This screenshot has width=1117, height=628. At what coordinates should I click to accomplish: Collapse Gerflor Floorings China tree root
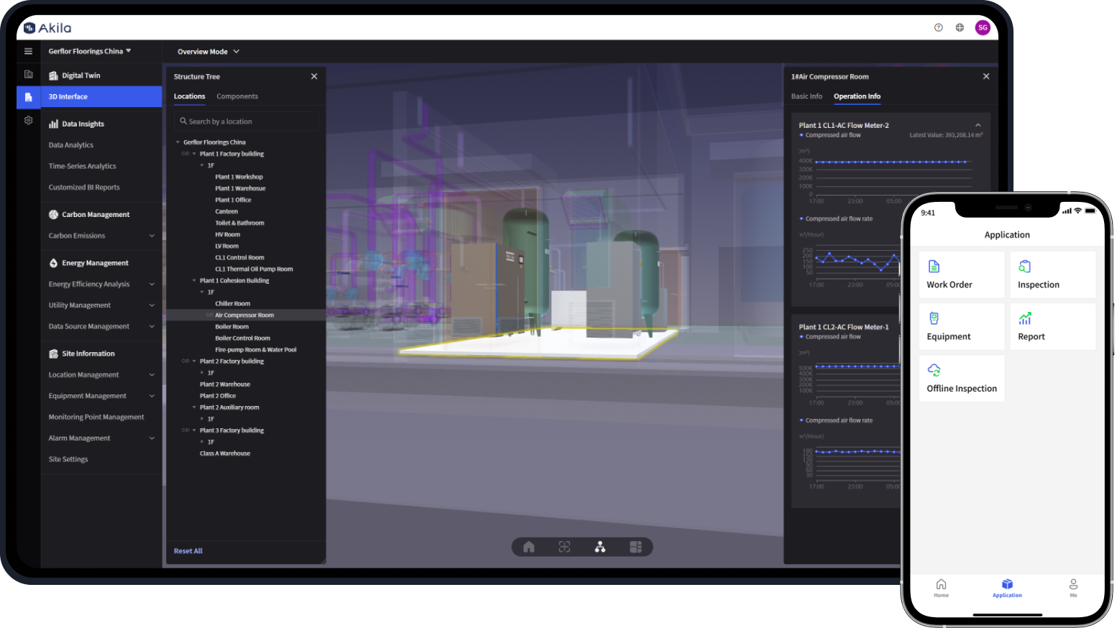(178, 142)
